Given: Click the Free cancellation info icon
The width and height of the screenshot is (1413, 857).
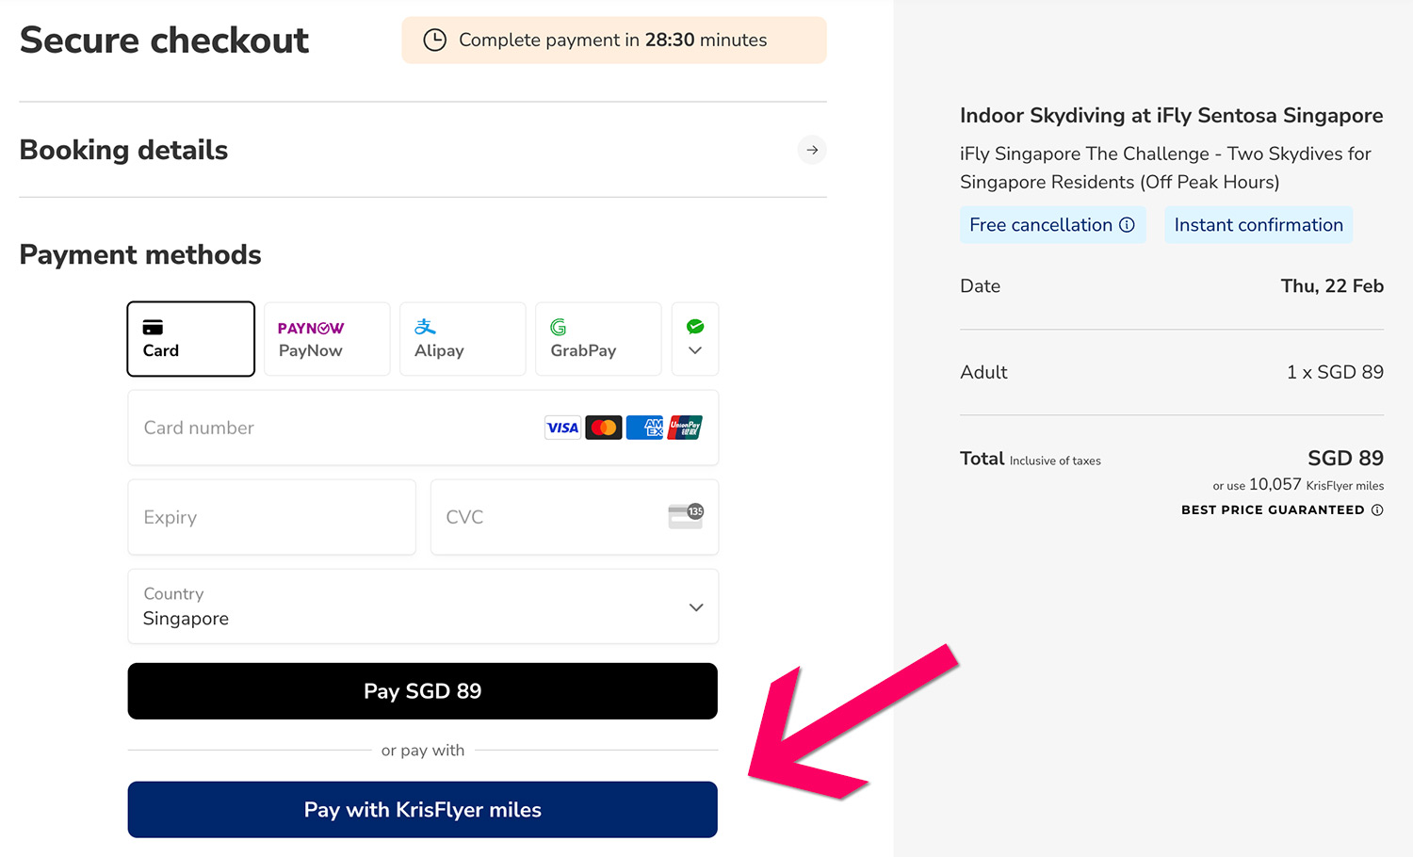Looking at the screenshot, I should click(x=1127, y=225).
